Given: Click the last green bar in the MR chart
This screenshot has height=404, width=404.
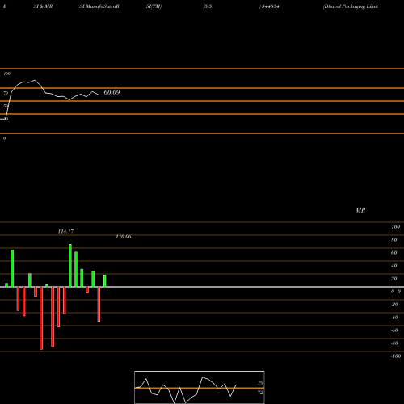Looking at the screenshot, I should coord(105,280).
